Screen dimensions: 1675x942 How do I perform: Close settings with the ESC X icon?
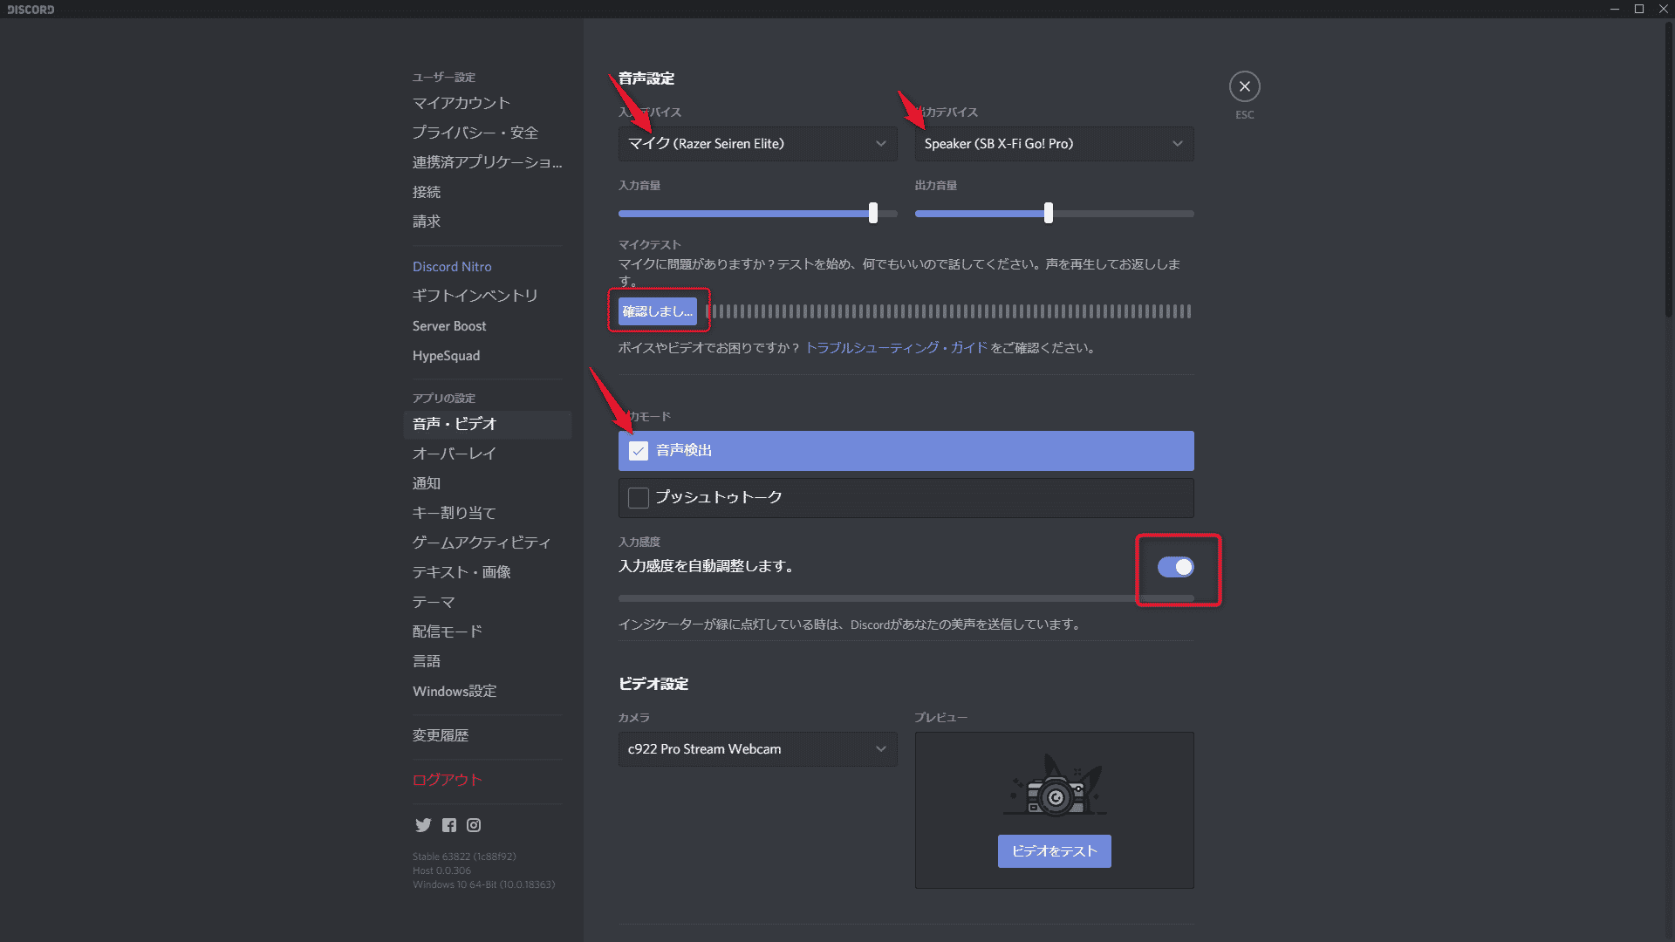pos(1245,86)
